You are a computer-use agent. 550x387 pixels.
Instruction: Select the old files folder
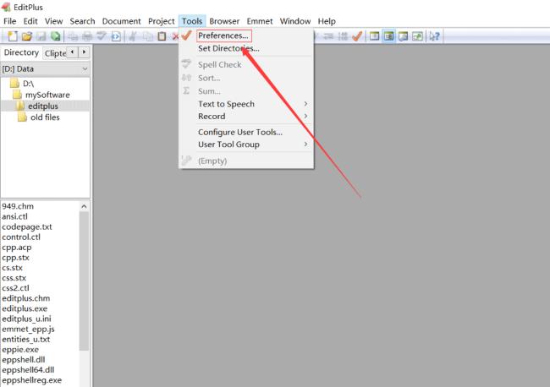(45, 117)
